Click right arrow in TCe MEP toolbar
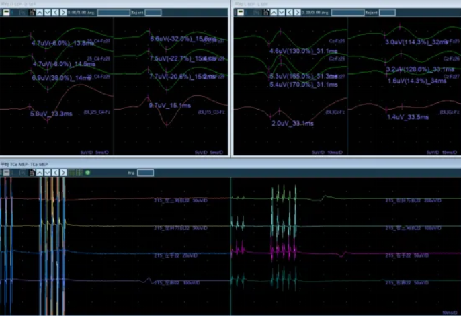 click(63, 173)
